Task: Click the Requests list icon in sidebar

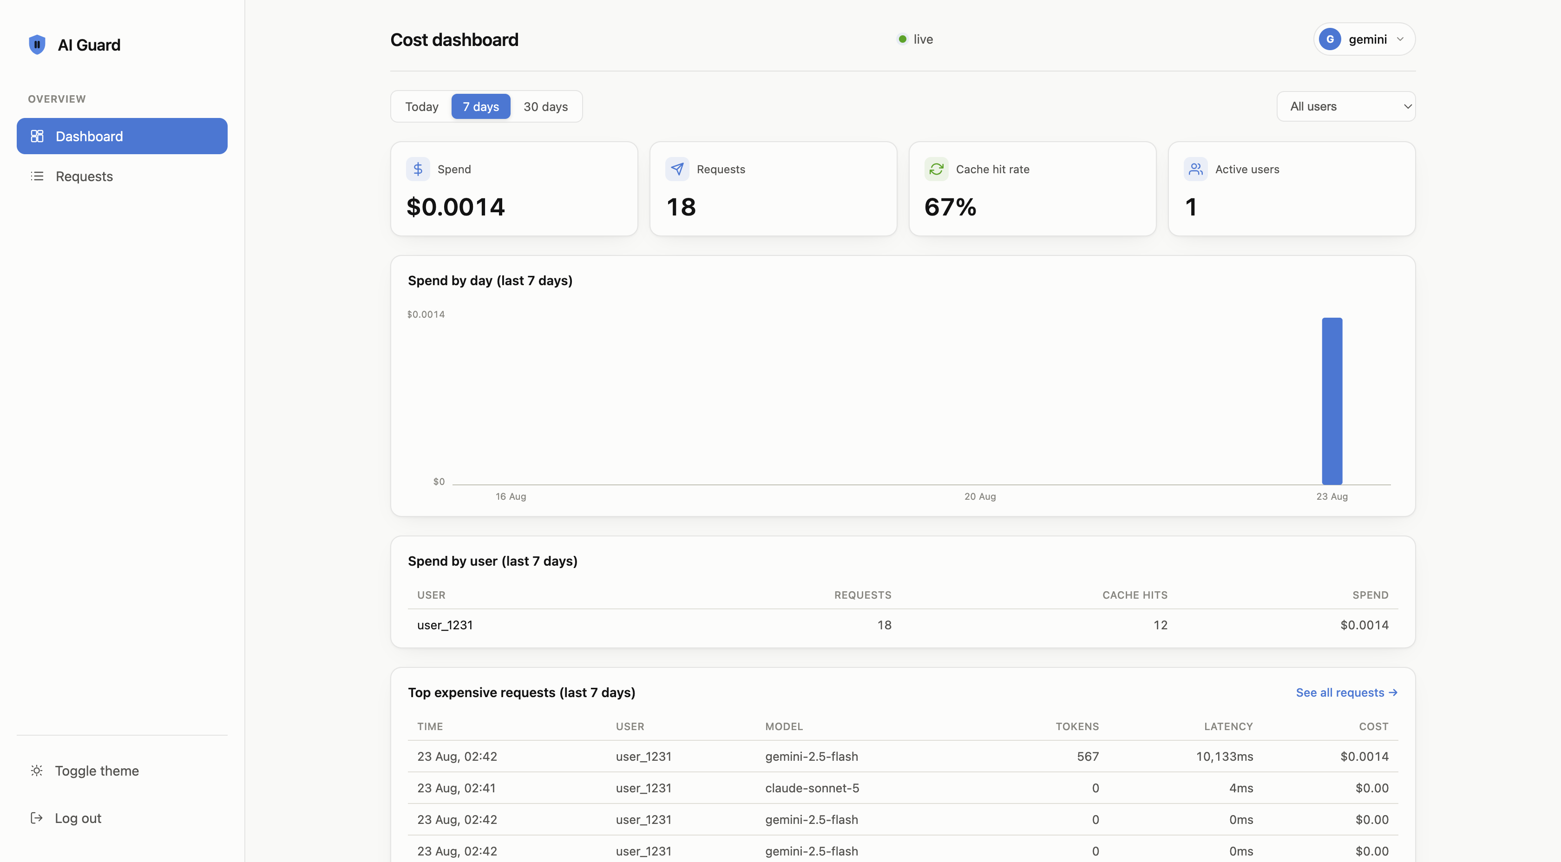Action: (x=37, y=176)
